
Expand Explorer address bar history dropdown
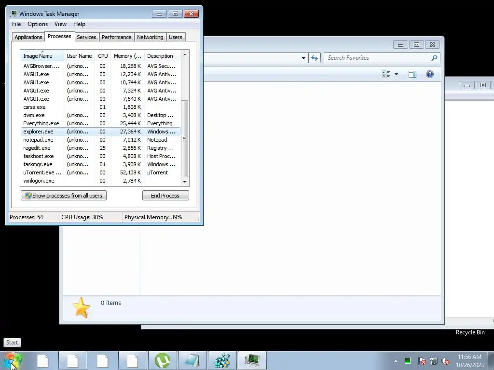pos(303,58)
